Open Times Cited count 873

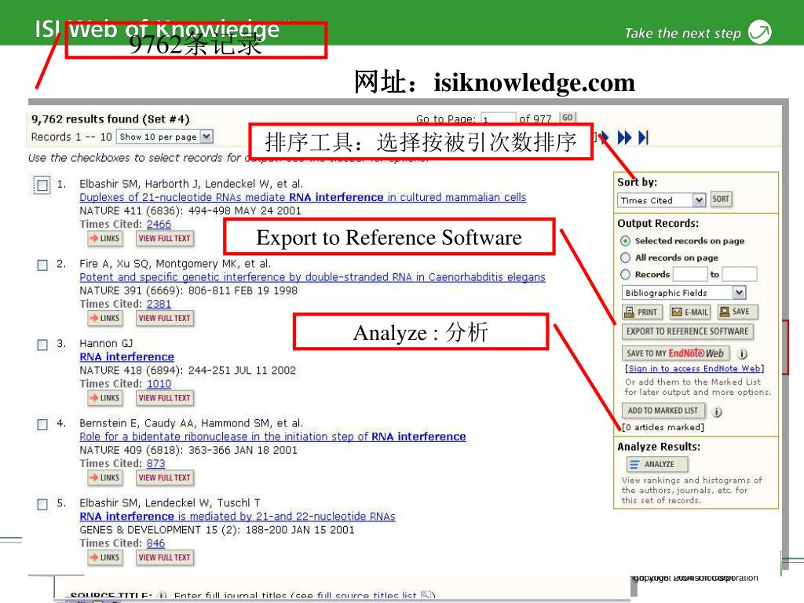[x=156, y=463]
